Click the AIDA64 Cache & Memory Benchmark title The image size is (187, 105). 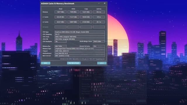58,3
